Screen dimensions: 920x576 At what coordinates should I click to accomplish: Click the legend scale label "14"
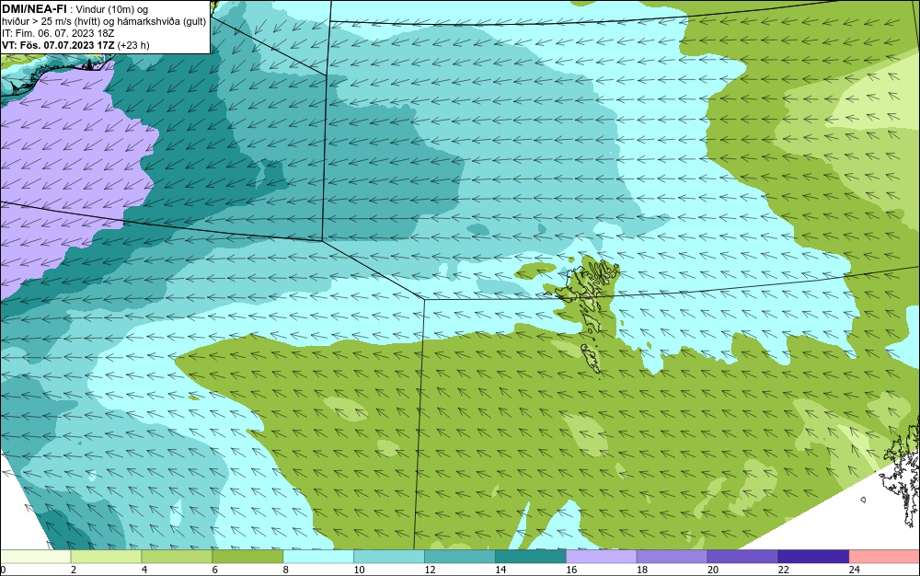500,570
